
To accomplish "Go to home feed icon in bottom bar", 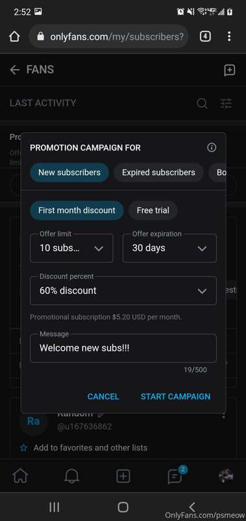I will pyautogui.click(x=20, y=476).
